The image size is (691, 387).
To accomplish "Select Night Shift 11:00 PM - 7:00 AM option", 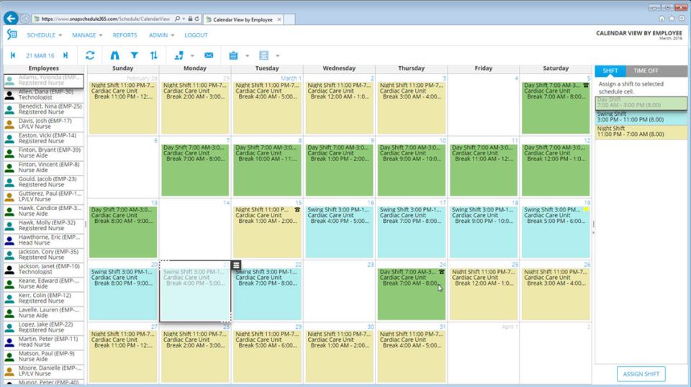I will [x=641, y=131].
